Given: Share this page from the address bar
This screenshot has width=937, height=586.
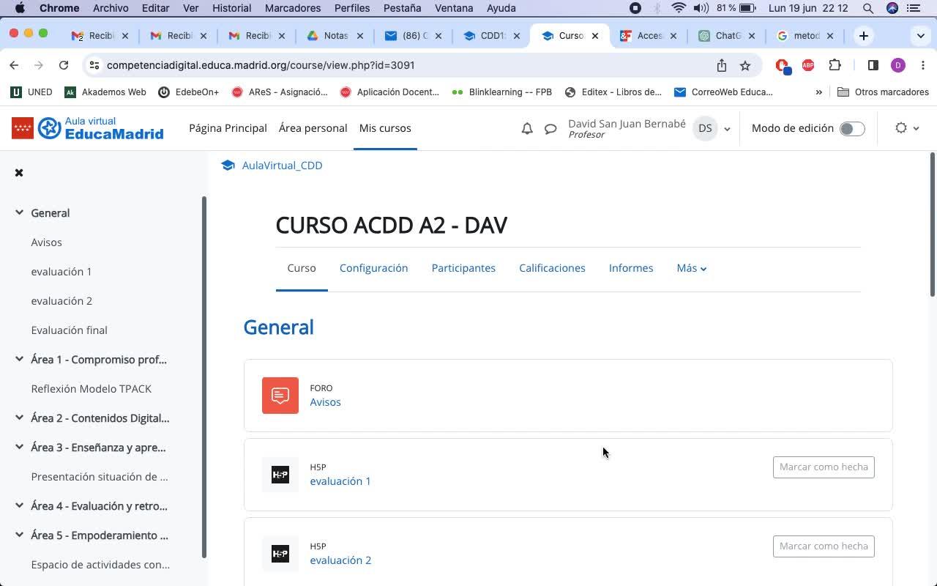Looking at the screenshot, I should [722, 65].
